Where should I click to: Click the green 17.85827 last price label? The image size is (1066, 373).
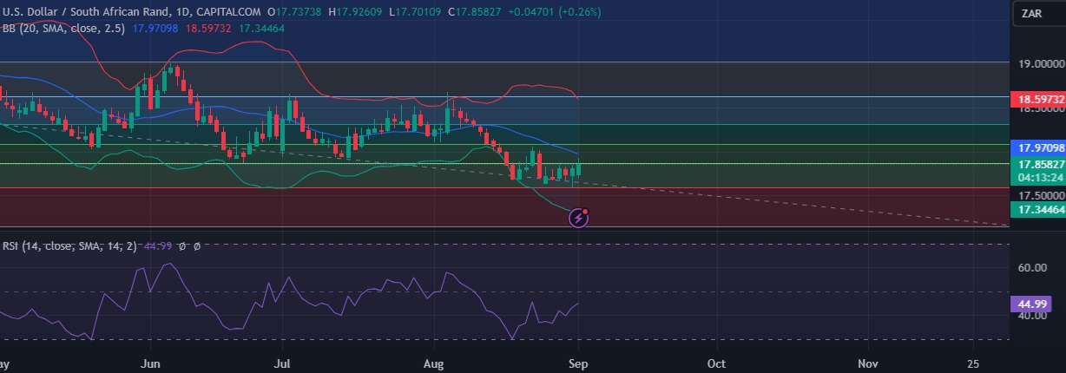(1039, 164)
